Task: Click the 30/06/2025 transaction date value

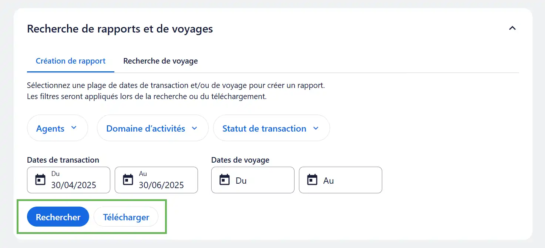Action: tap(161, 185)
